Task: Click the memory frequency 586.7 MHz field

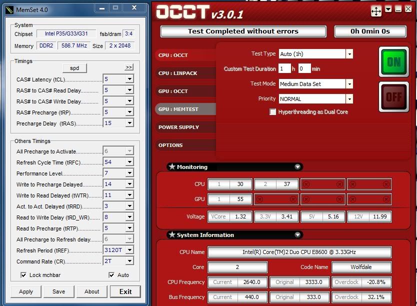Action: click(74, 45)
